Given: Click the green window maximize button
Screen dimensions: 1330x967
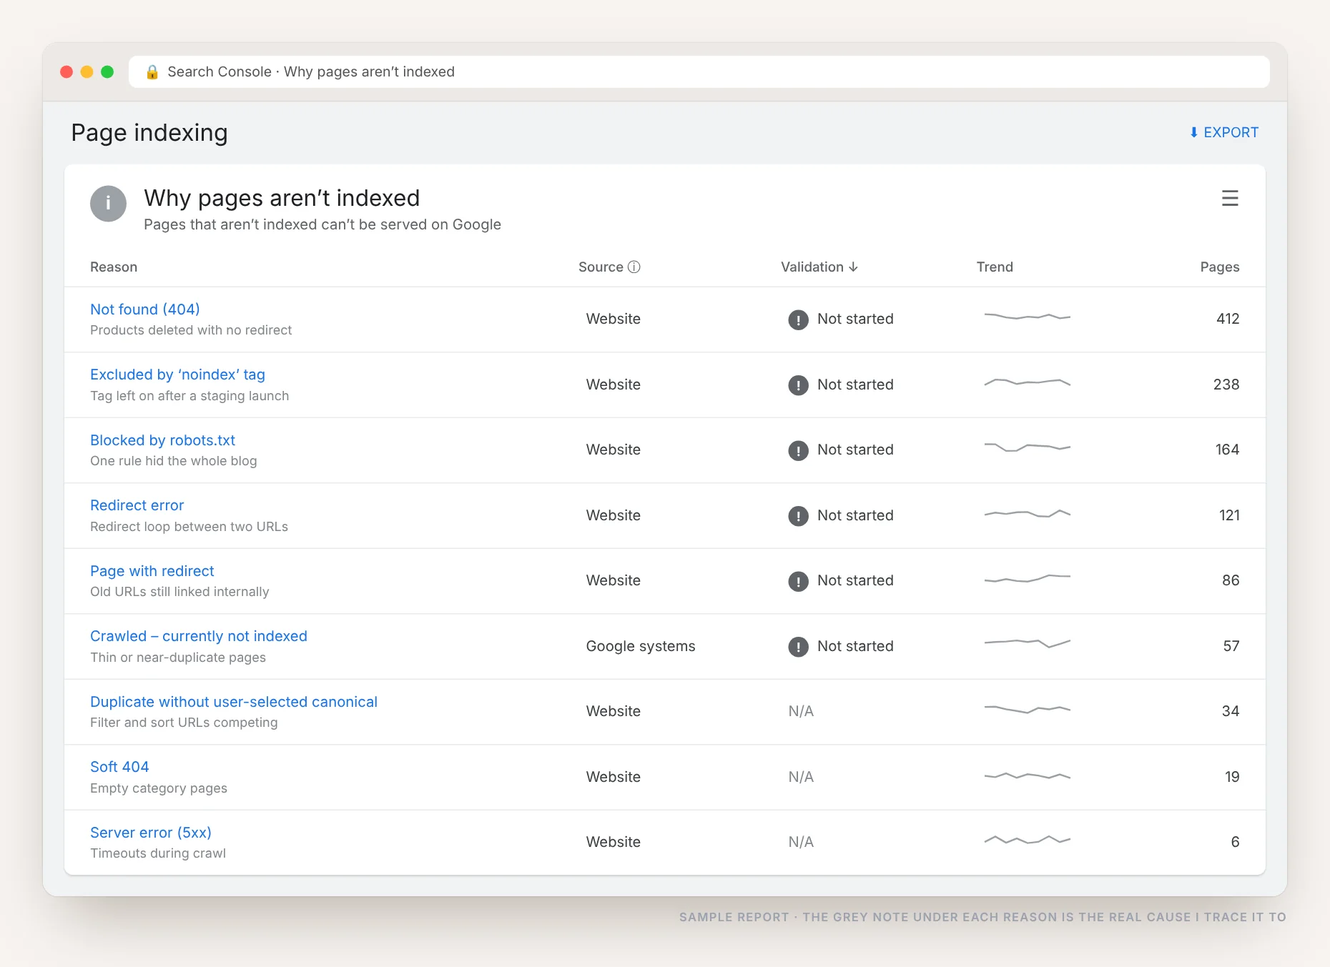Looking at the screenshot, I should tap(107, 71).
